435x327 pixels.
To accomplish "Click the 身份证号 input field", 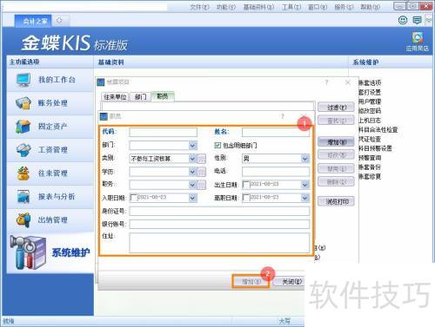I will [x=219, y=211].
